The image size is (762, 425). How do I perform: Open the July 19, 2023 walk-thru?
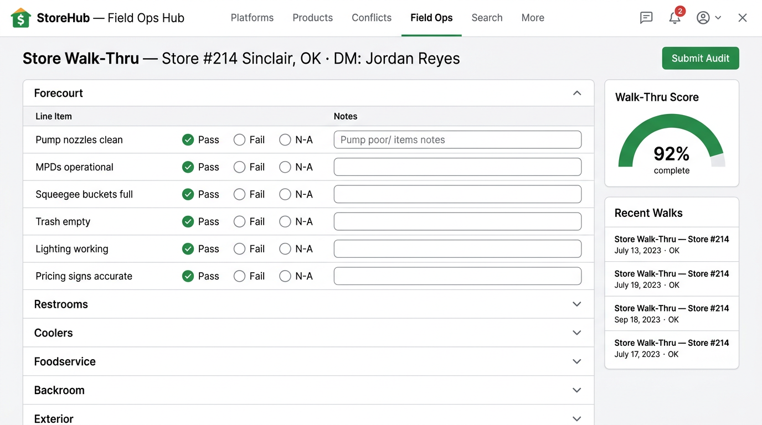point(672,279)
